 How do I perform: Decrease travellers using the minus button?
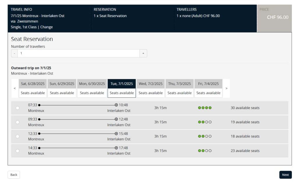(x=15, y=53)
